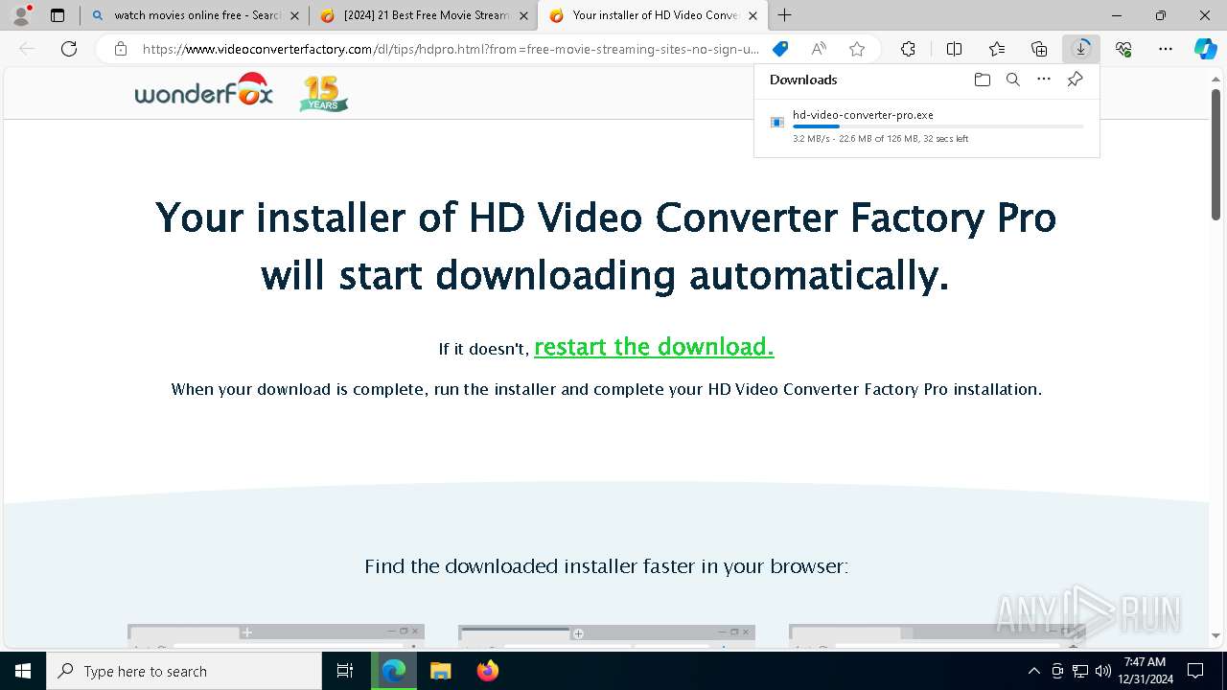Click middle browser screenshot thumbnail
1227x690 pixels.
tap(607, 636)
